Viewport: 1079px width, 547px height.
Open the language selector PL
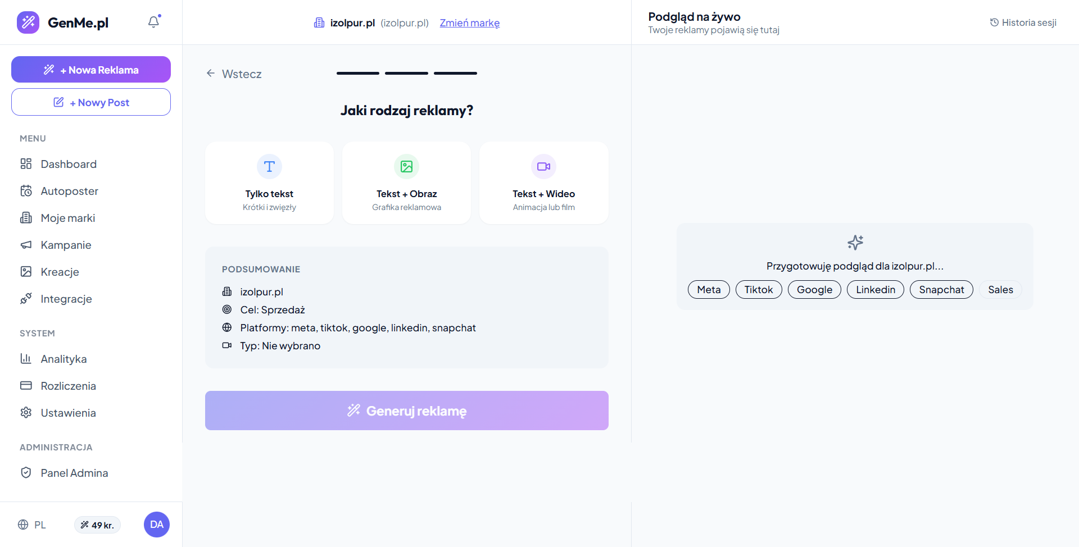click(32, 525)
